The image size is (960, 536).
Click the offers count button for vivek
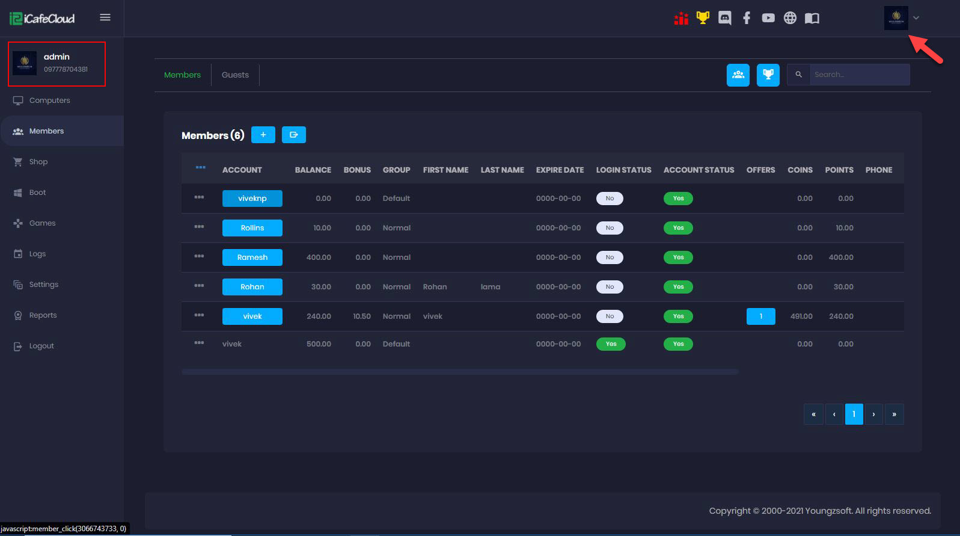[x=760, y=316]
